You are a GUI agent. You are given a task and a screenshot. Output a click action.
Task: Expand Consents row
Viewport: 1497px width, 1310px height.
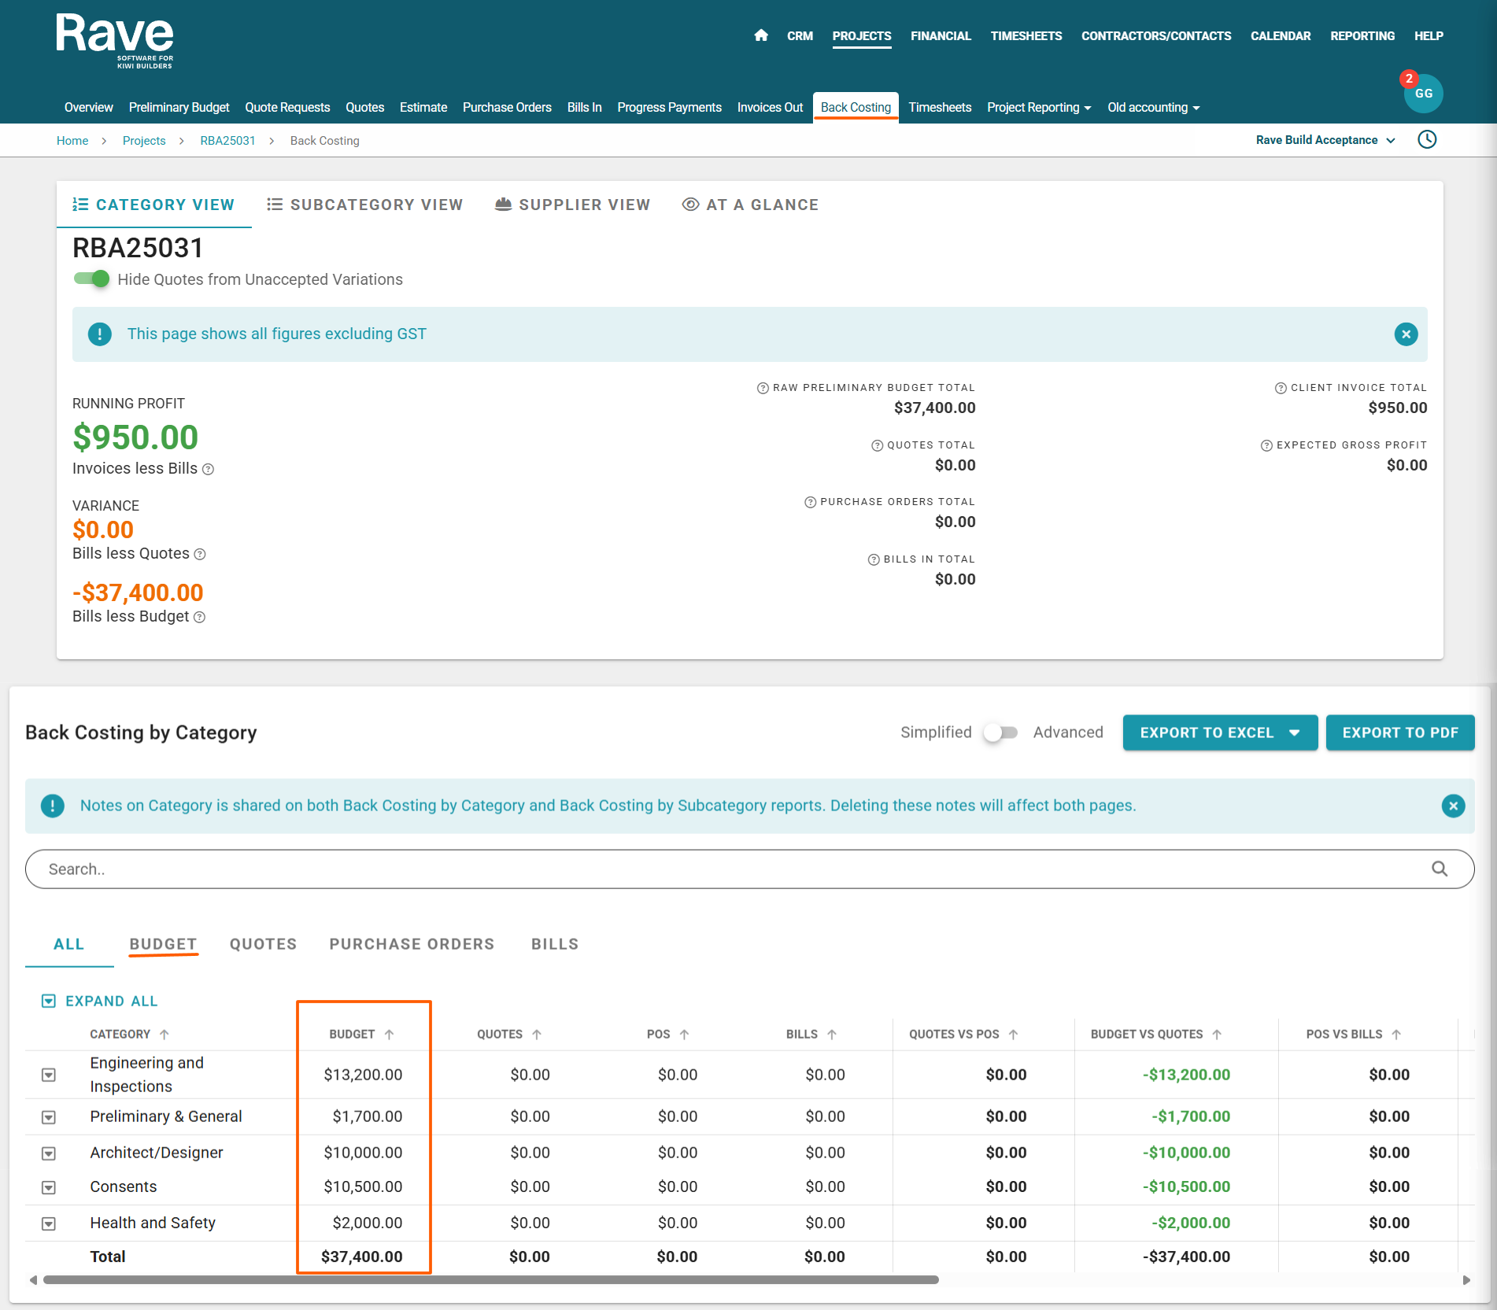click(49, 1187)
